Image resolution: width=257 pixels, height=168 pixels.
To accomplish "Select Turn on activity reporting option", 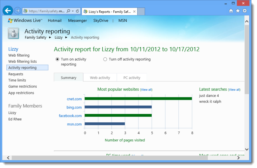I will tap(58, 59).
